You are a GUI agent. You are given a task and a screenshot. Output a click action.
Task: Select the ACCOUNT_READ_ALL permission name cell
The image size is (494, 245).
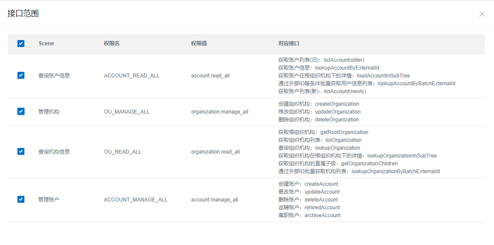[131, 76]
